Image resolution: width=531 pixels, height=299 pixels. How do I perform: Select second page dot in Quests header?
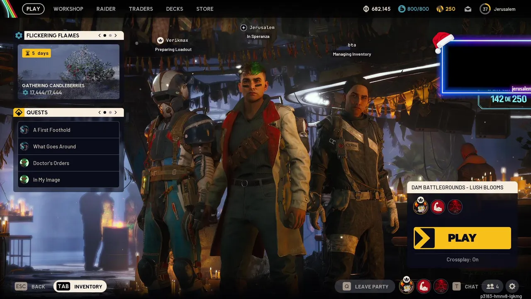[x=110, y=113]
